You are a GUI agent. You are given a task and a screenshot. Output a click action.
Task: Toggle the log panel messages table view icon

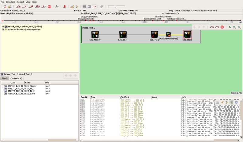click(232, 102)
